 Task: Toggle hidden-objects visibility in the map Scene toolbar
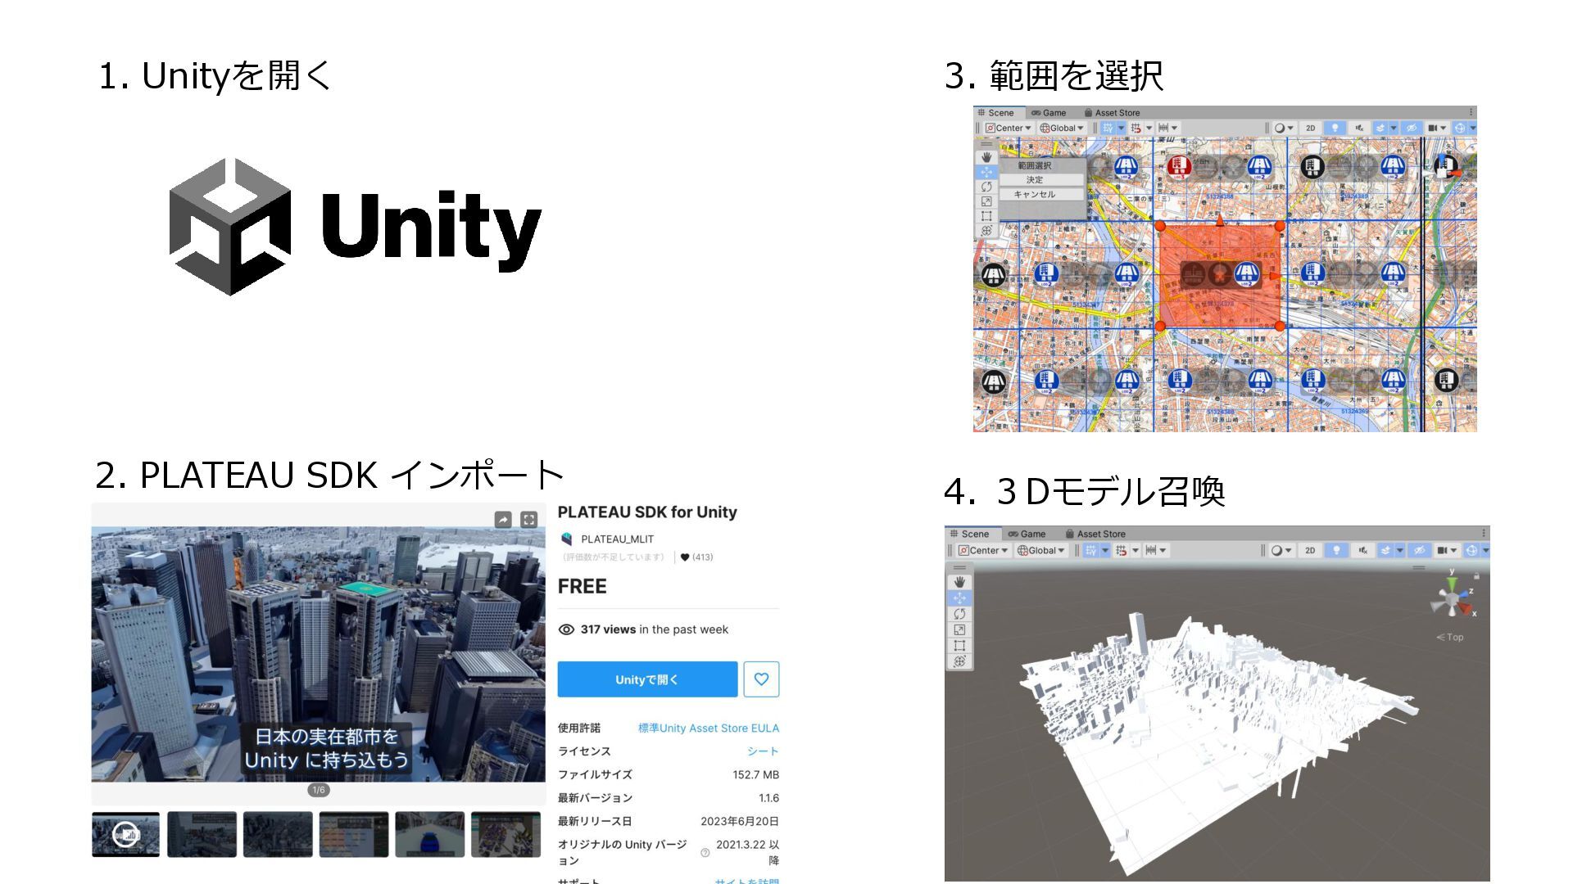(1411, 128)
